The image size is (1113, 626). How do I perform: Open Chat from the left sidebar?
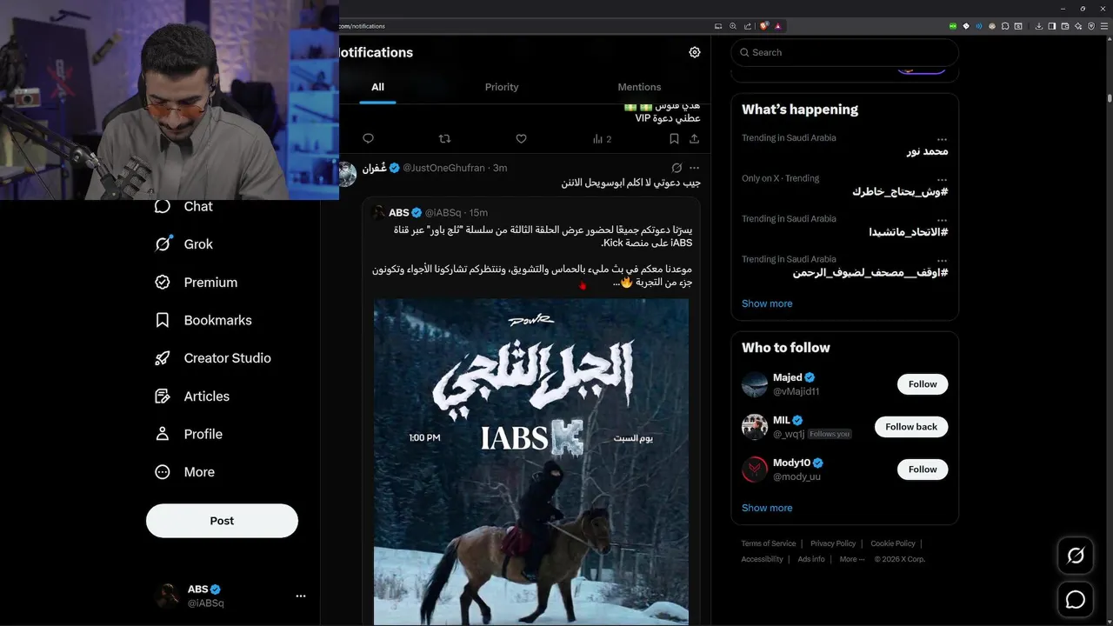(x=183, y=206)
